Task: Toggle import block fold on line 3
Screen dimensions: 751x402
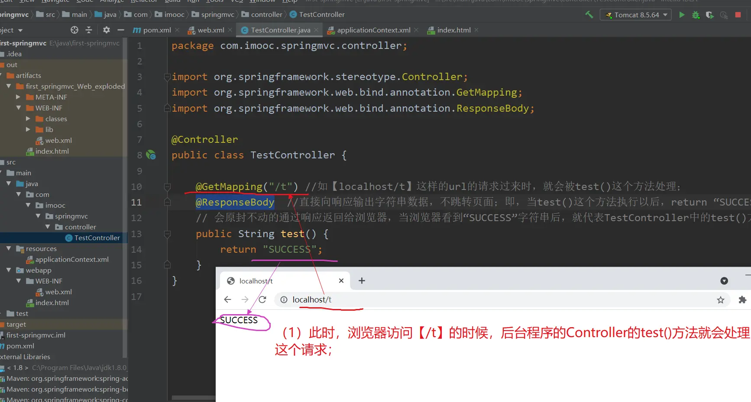Action: coord(167,77)
